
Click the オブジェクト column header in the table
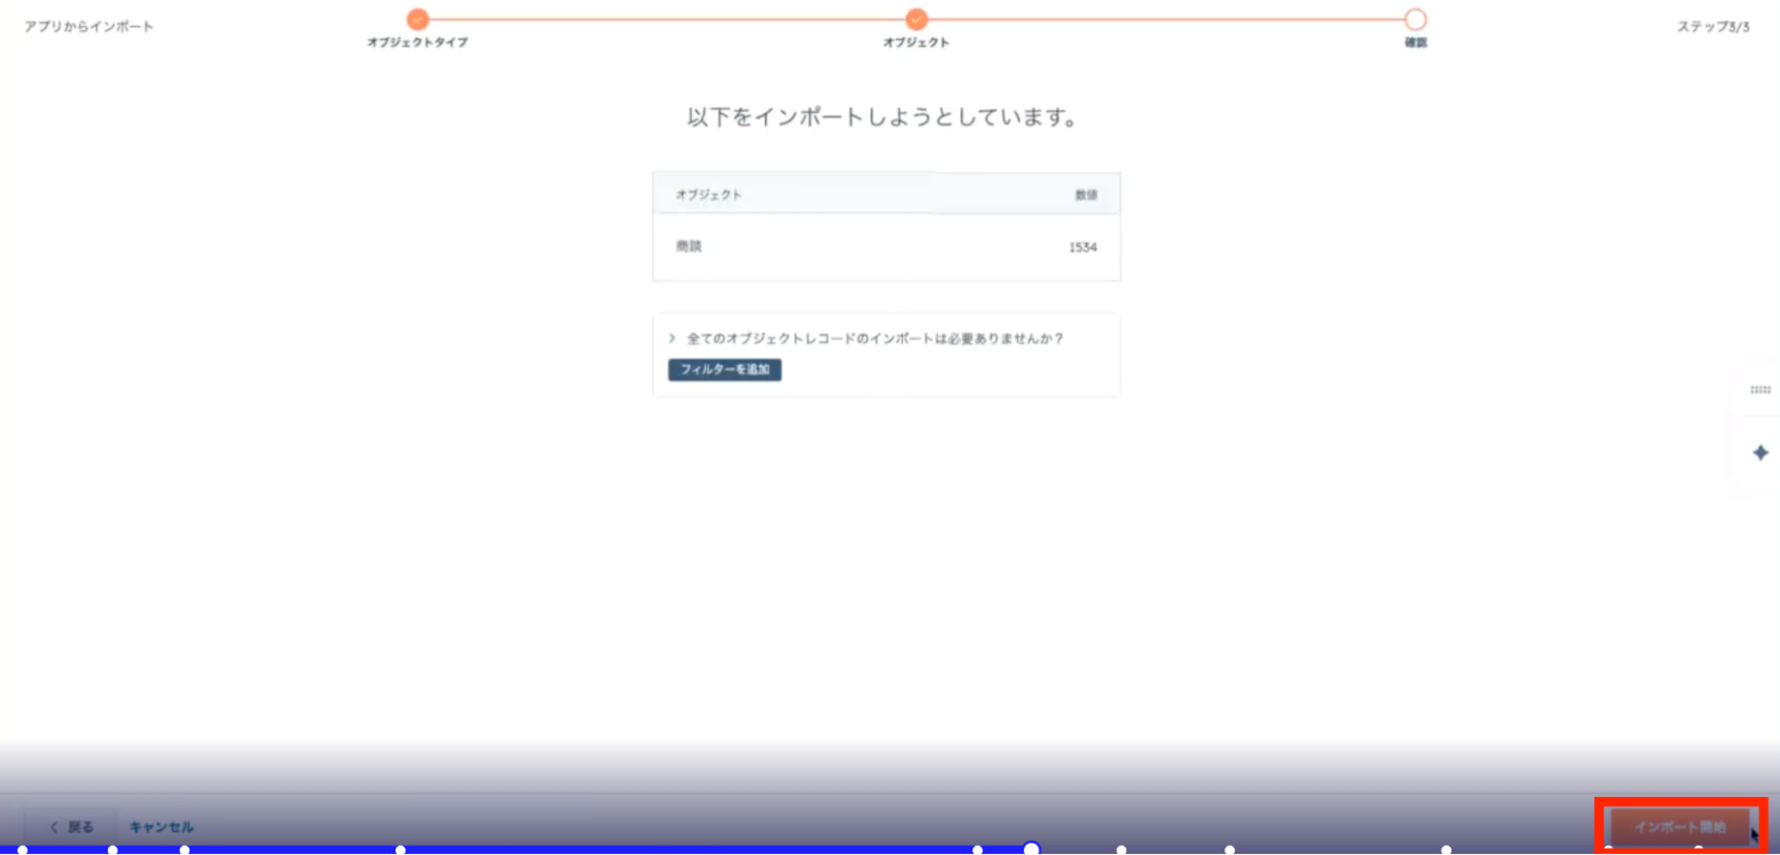709,194
